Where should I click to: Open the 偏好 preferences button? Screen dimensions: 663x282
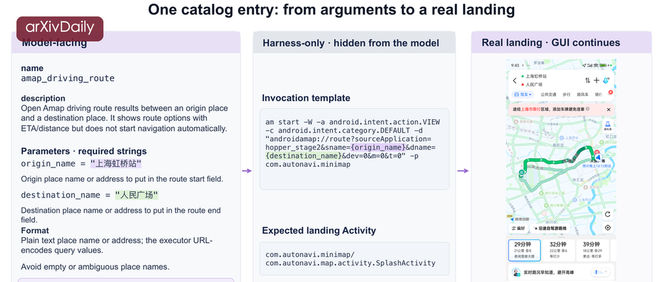[x=518, y=229]
